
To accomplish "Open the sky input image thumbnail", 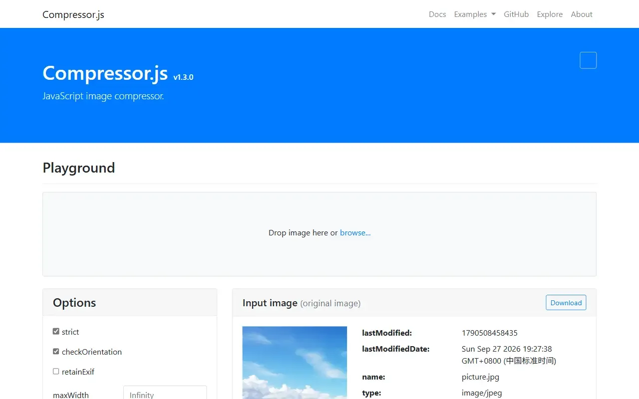I will pos(295,363).
